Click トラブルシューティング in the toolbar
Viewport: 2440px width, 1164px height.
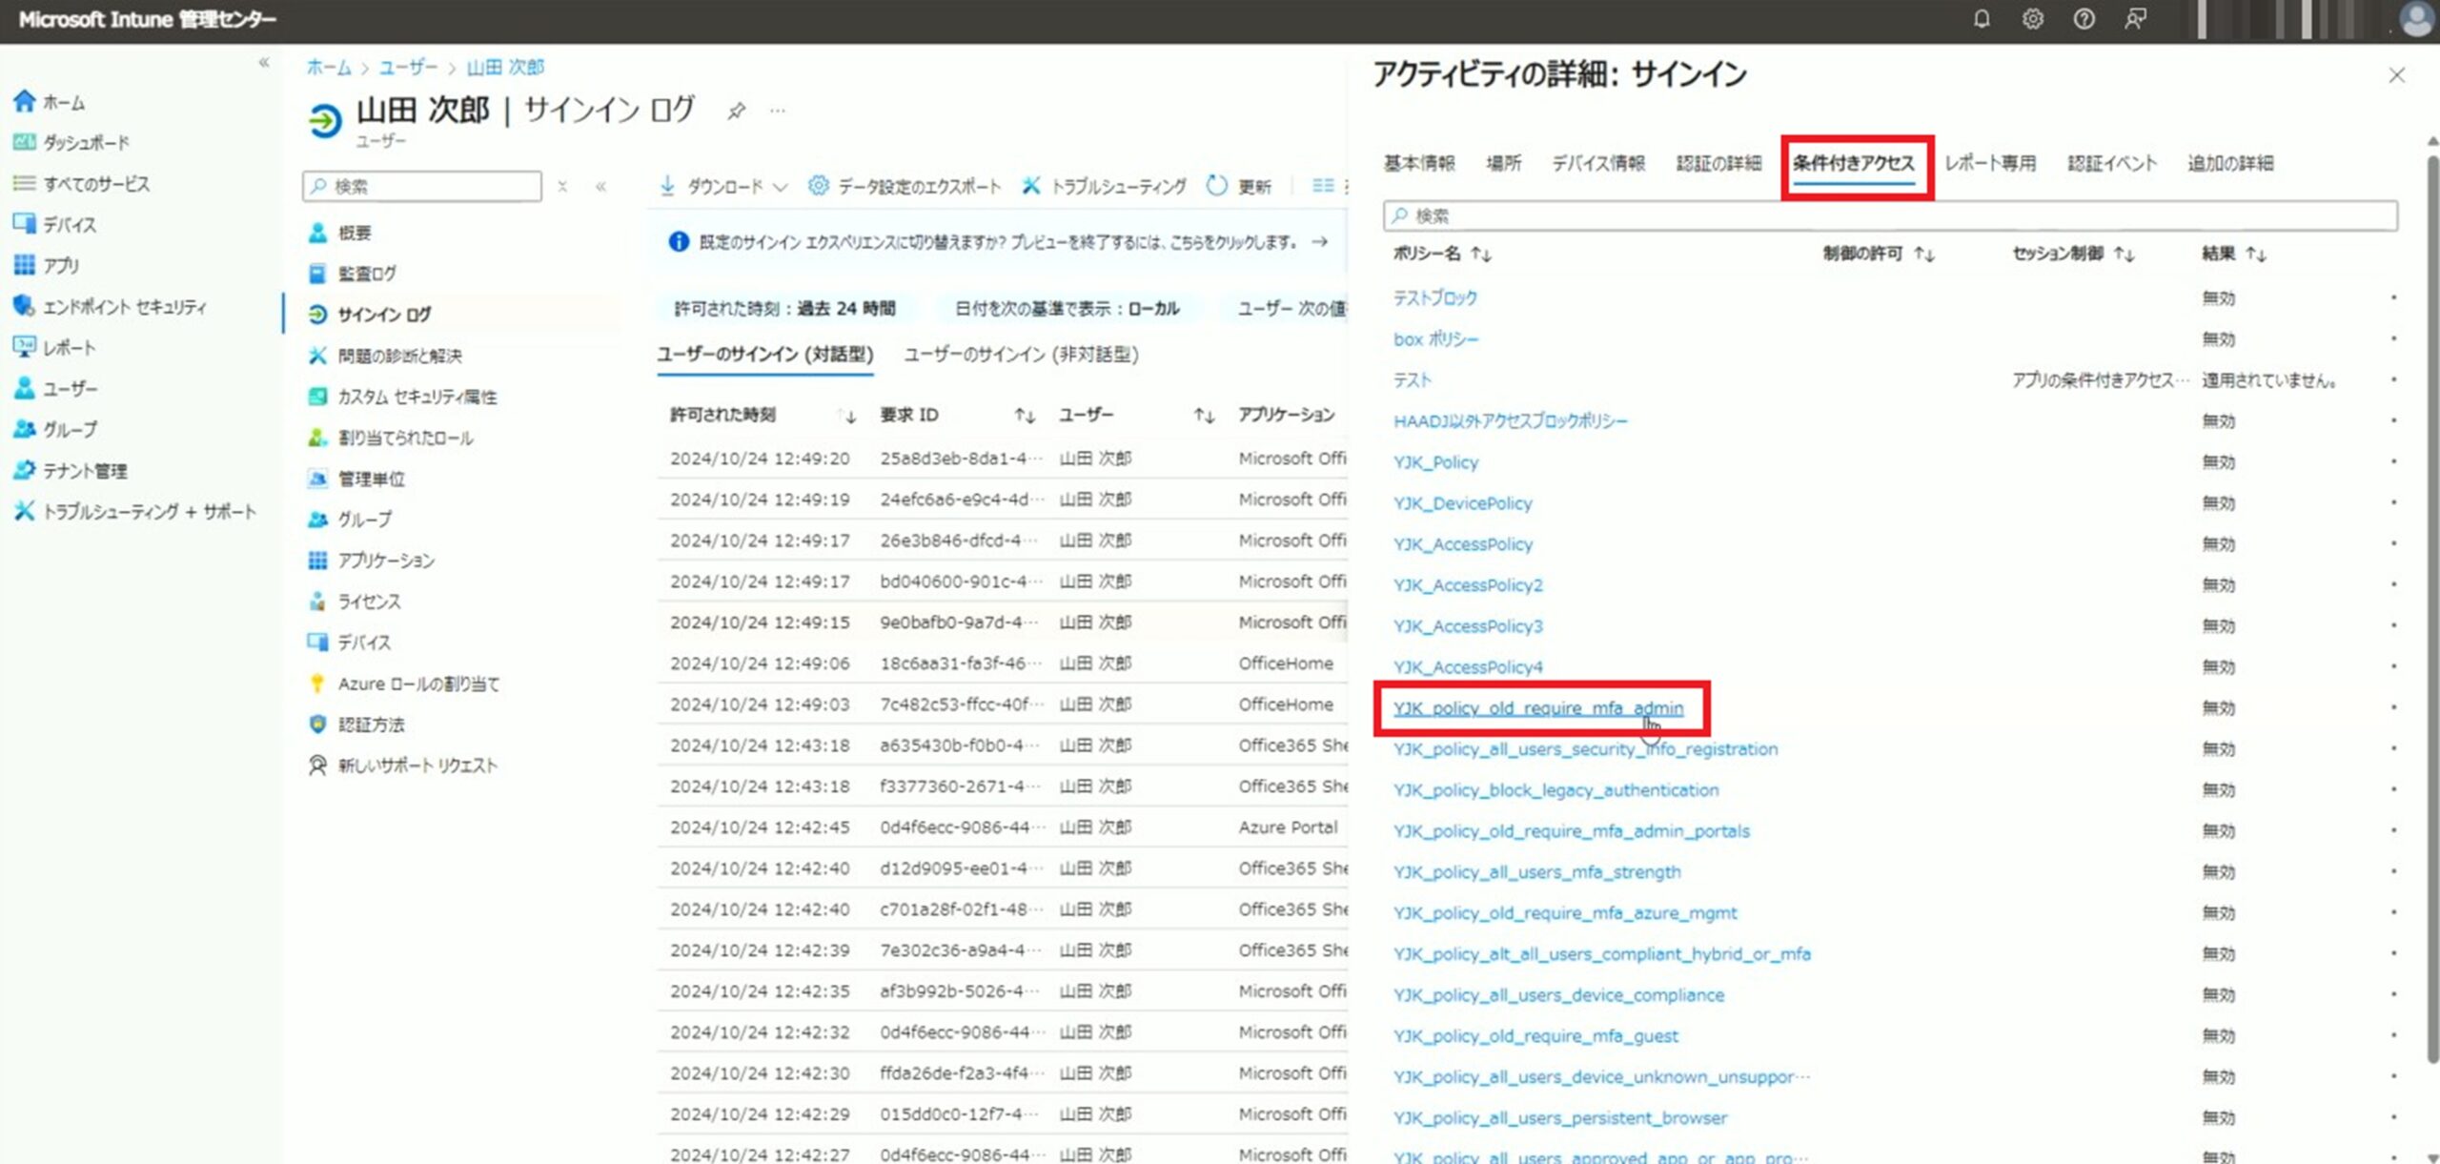(x=1105, y=186)
